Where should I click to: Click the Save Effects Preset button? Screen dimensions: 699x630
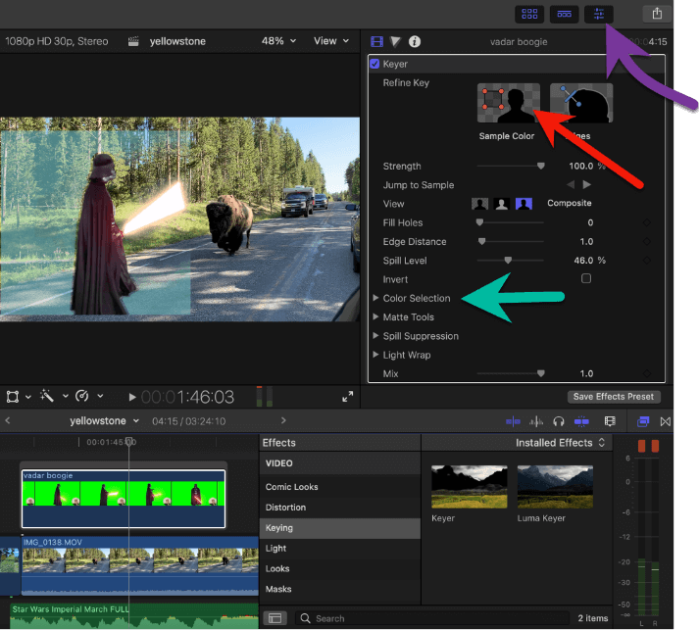pos(614,397)
